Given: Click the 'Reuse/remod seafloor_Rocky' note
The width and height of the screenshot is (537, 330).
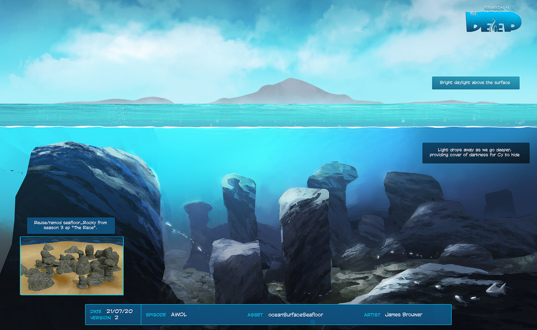Looking at the screenshot, I should [x=71, y=225].
